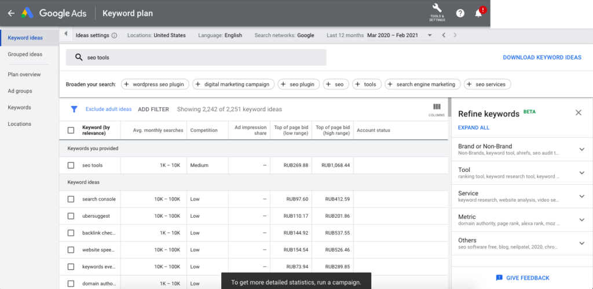Show Ideas settings info icon

pyautogui.click(x=114, y=35)
